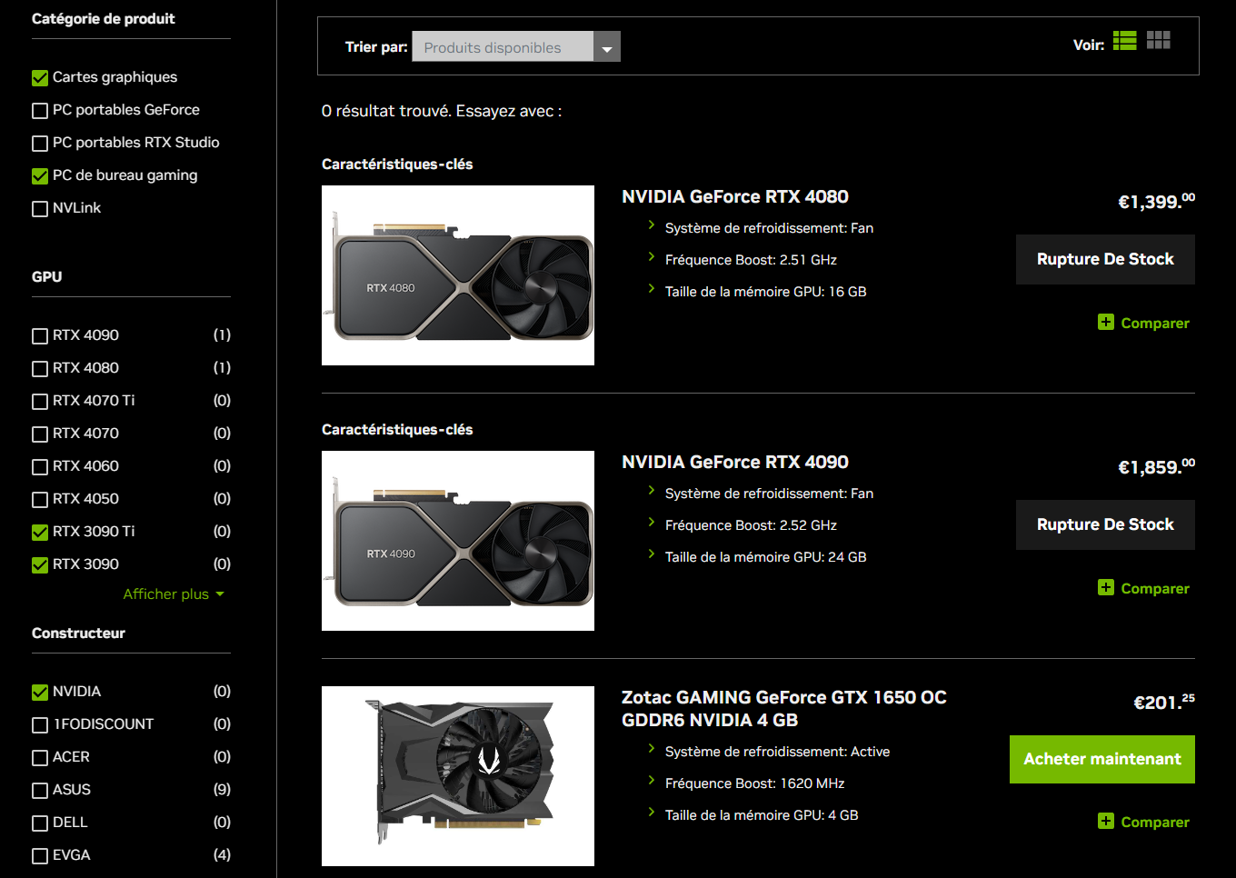This screenshot has width=1236, height=878.
Task: Open NVIDIA GeForce RTX 4080 product title
Action: (x=735, y=197)
